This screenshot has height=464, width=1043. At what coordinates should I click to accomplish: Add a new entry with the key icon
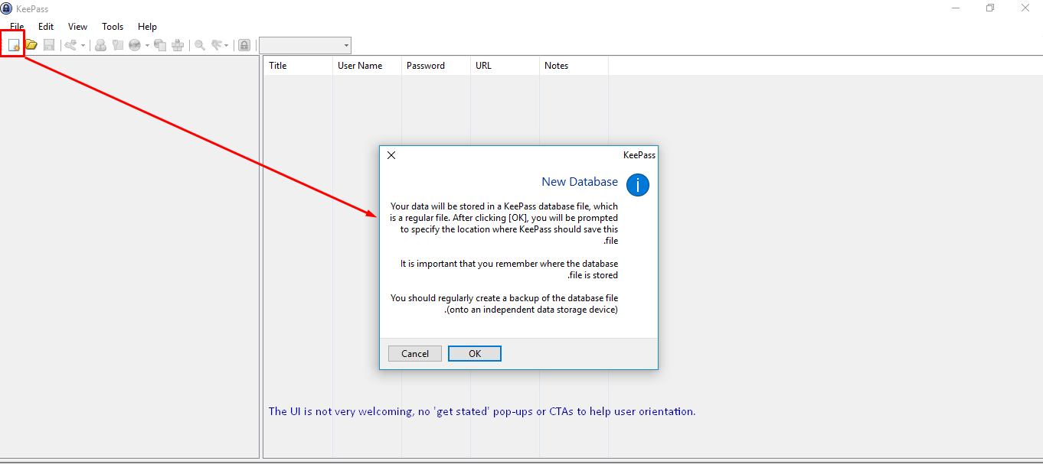[71, 45]
